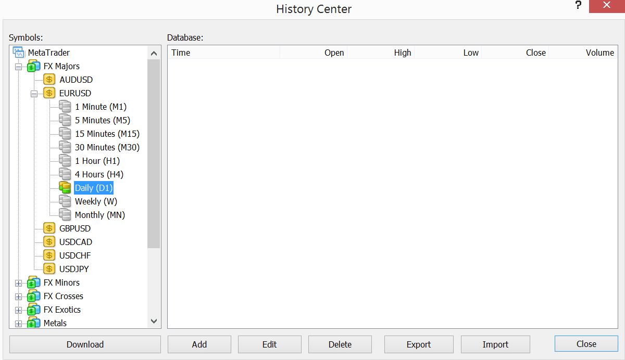The image size is (625, 360).
Task: Select the AUDUSD currency symbol icon
Action: (49, 79)
